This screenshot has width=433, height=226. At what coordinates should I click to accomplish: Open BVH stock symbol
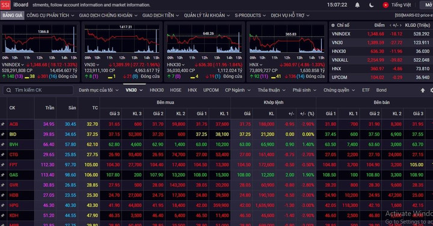13,144
